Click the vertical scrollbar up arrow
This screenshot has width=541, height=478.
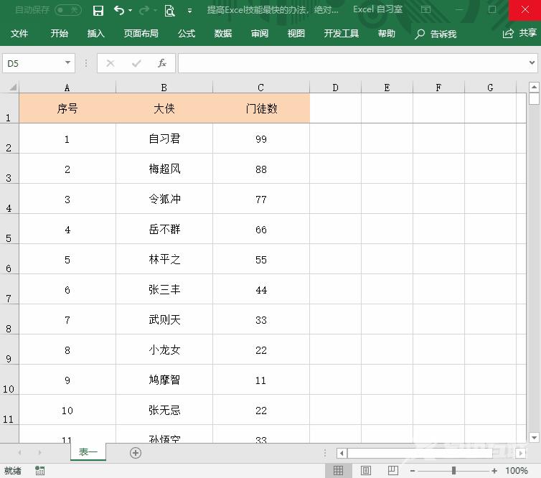coord(534,87)
